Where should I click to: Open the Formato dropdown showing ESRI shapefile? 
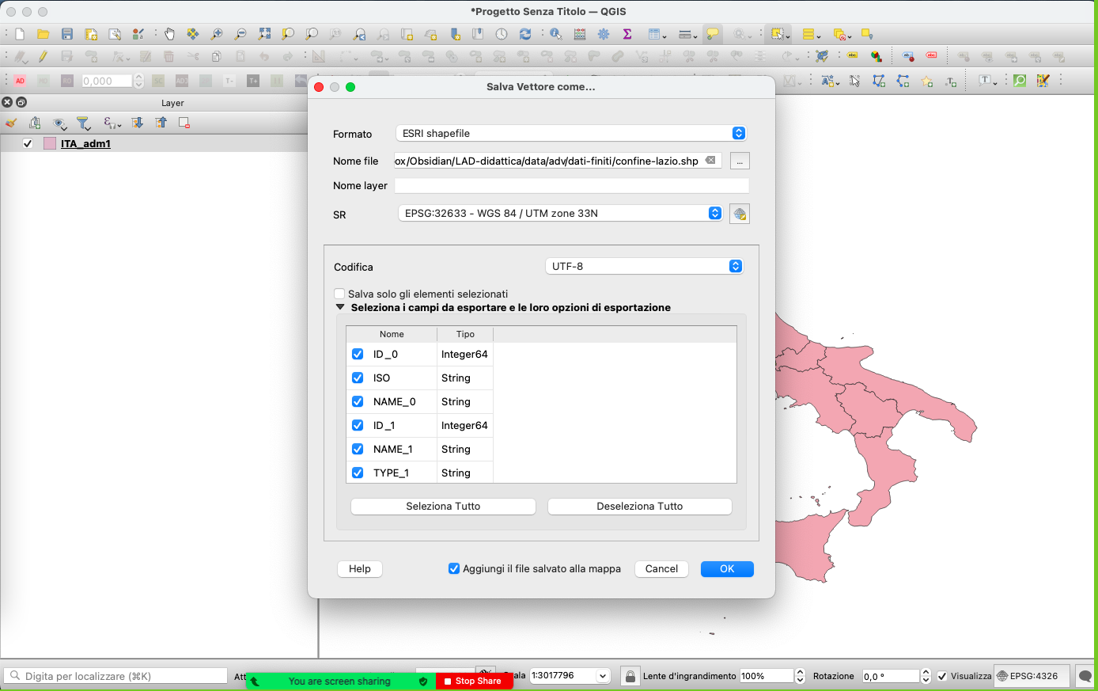pos(570,133)
